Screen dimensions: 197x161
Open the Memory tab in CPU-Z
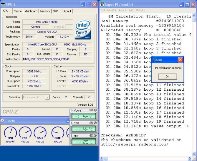tap(45, 11)
